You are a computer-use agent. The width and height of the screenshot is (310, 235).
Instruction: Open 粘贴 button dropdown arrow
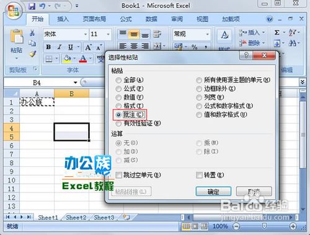click(17, 59)
